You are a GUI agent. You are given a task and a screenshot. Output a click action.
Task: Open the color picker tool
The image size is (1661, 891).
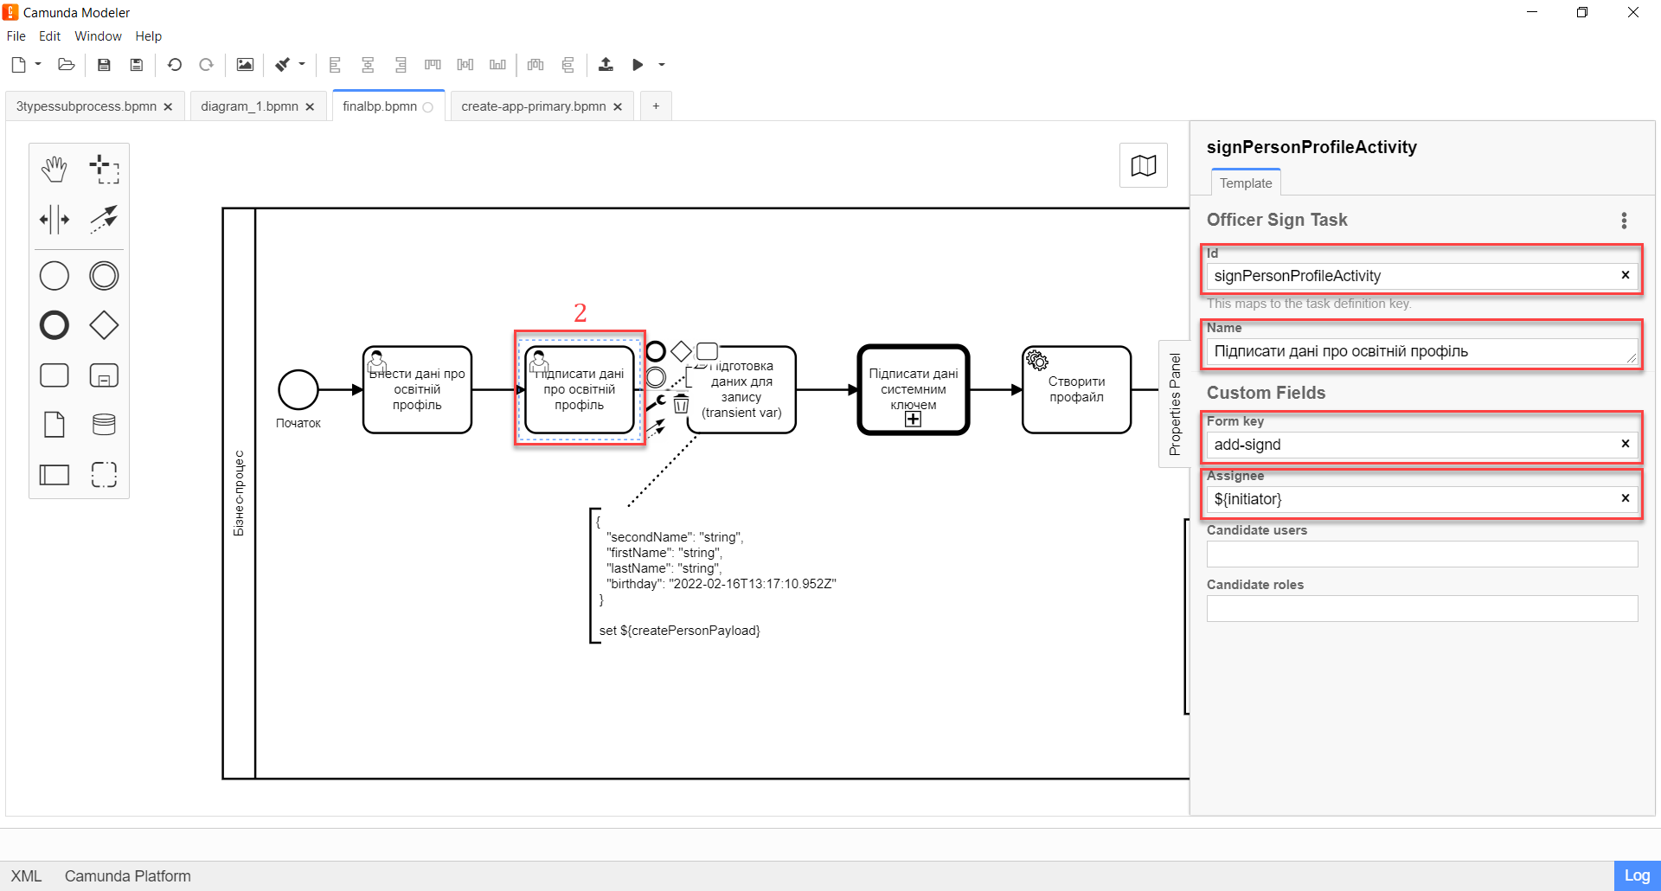point(282,65)
